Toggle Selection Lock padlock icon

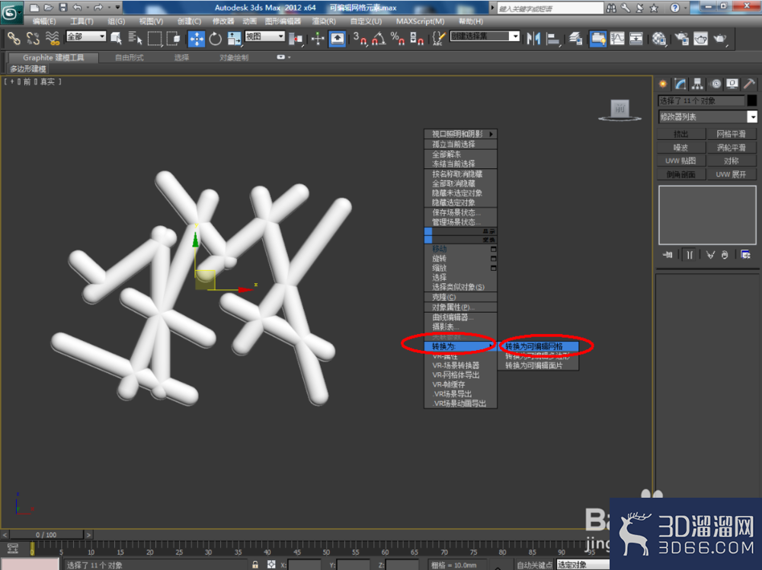pyautogui.click(x=255, y=565)
